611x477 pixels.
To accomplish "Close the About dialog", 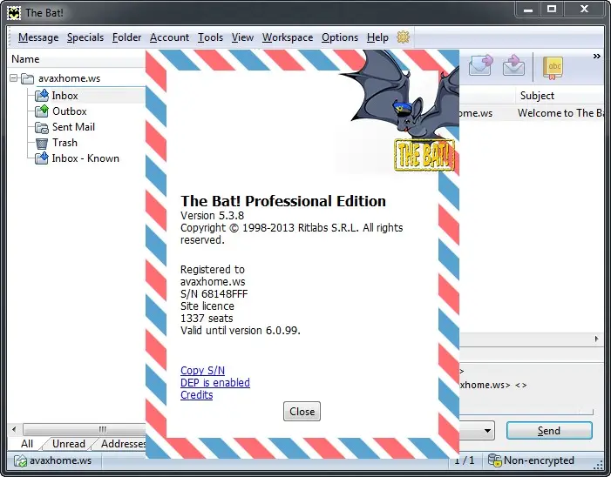I will pos(302,411).
